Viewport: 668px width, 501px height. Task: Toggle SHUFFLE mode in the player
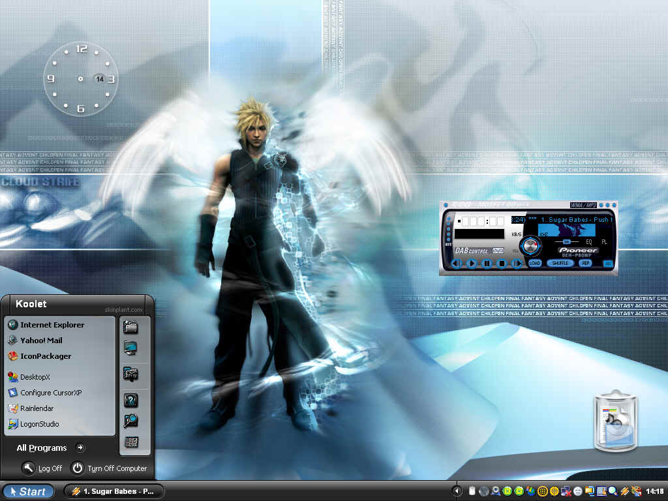[x=560, y=264]
